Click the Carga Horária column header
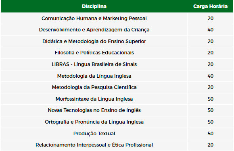This screenshot has height=151, width=234. coord(210,6)
